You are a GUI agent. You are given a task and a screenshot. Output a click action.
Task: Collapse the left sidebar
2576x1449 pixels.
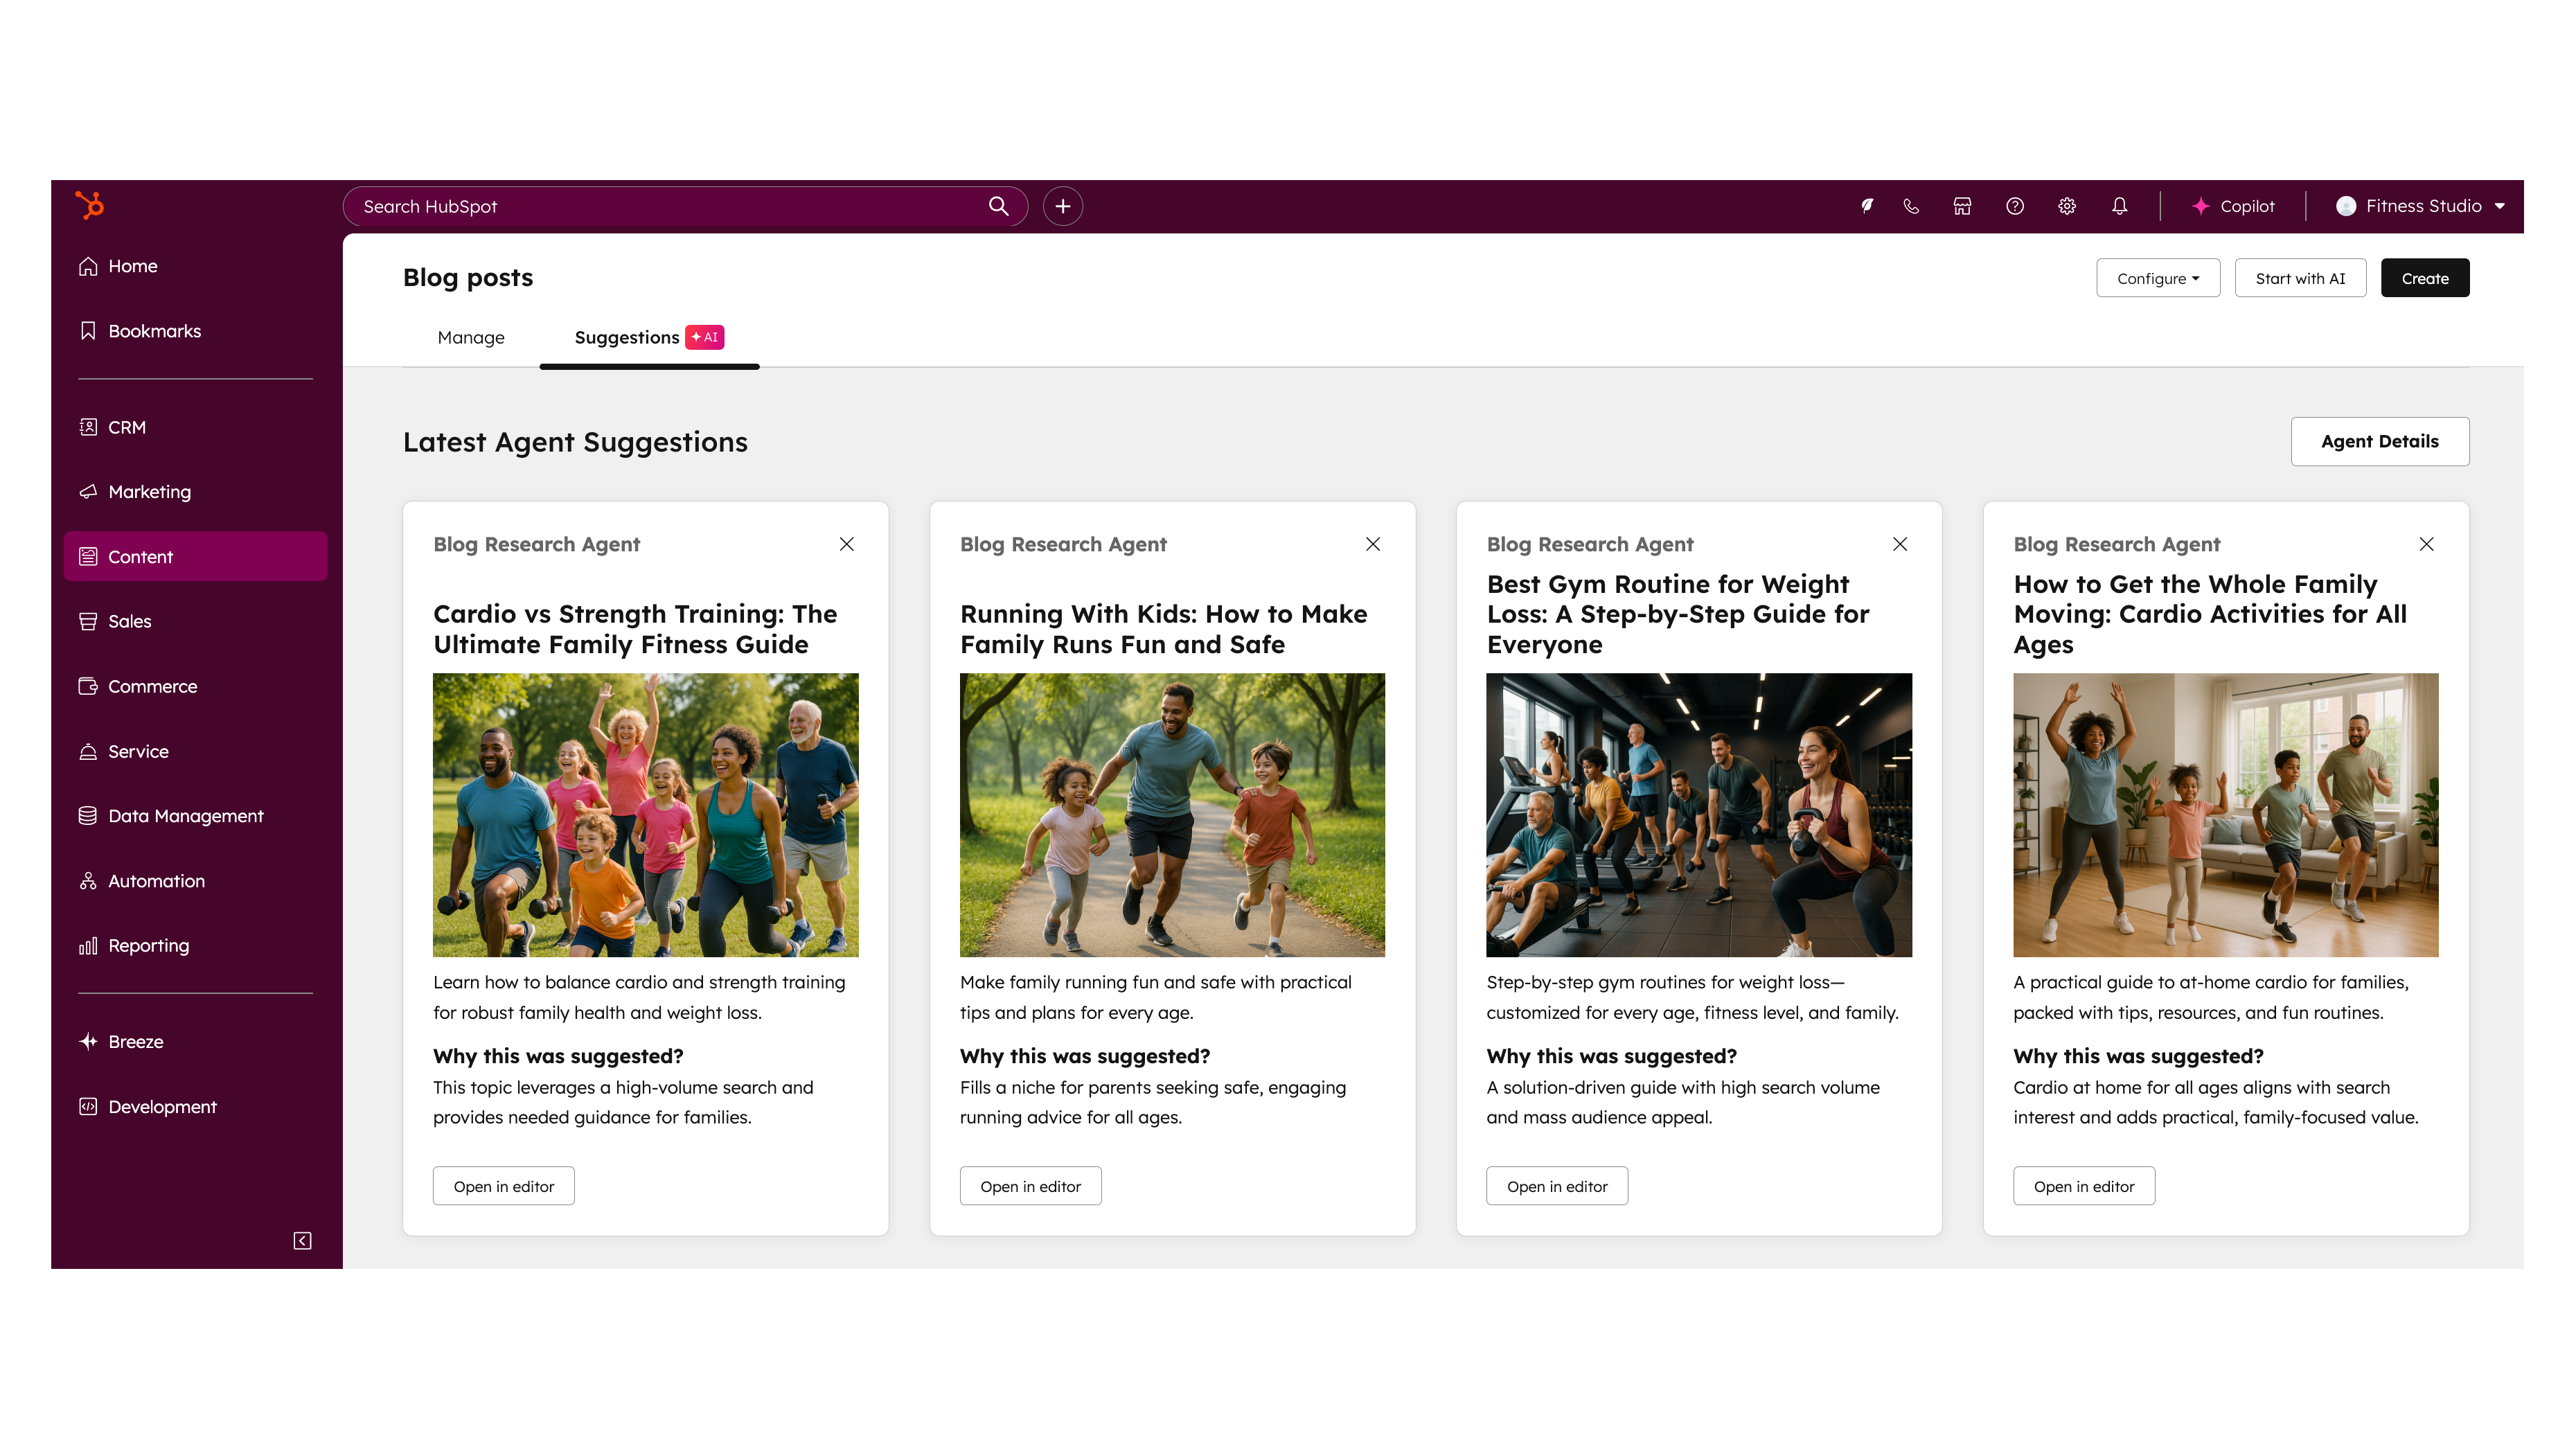coord(301,1240)
